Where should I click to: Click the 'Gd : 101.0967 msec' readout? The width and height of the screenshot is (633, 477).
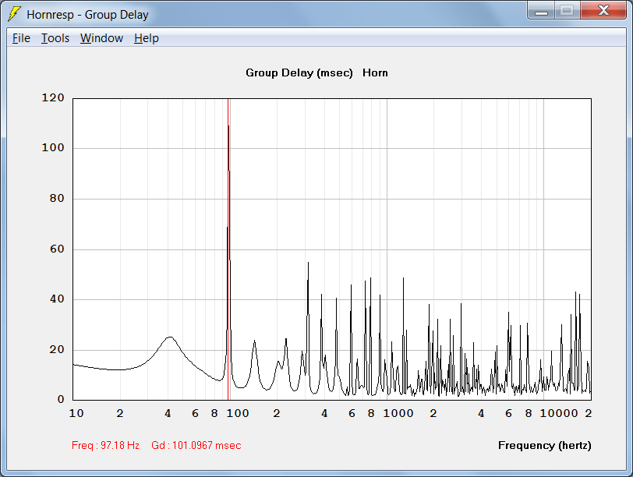(196, 445)
